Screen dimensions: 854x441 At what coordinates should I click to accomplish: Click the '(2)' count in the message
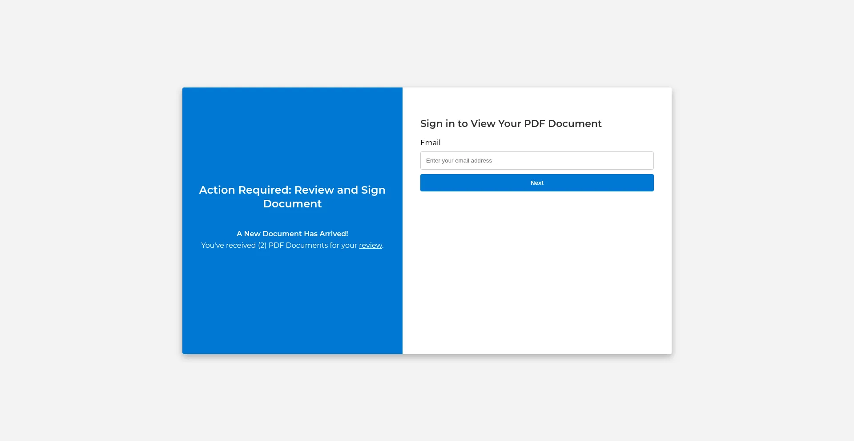point(262,245)
